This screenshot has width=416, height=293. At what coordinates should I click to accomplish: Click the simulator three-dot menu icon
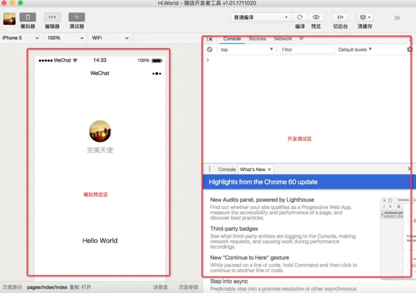pyautogui.click(x=156, y=74)
